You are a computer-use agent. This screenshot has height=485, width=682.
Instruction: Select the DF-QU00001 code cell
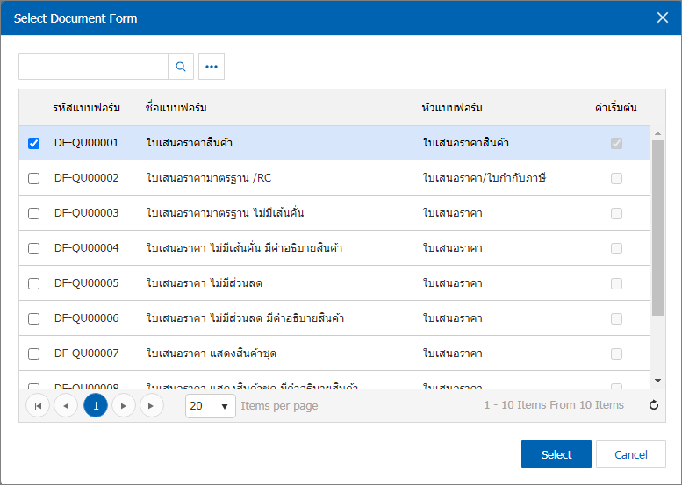coord(87,143)
